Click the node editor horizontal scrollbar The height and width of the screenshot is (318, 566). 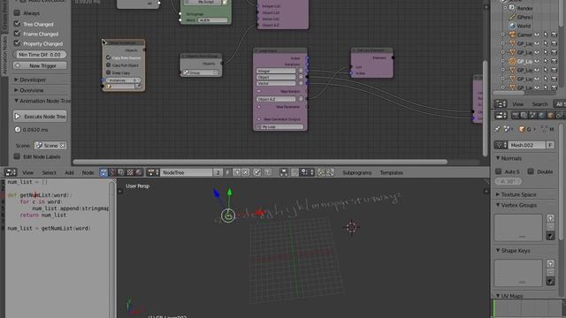(x=260, y=162)
